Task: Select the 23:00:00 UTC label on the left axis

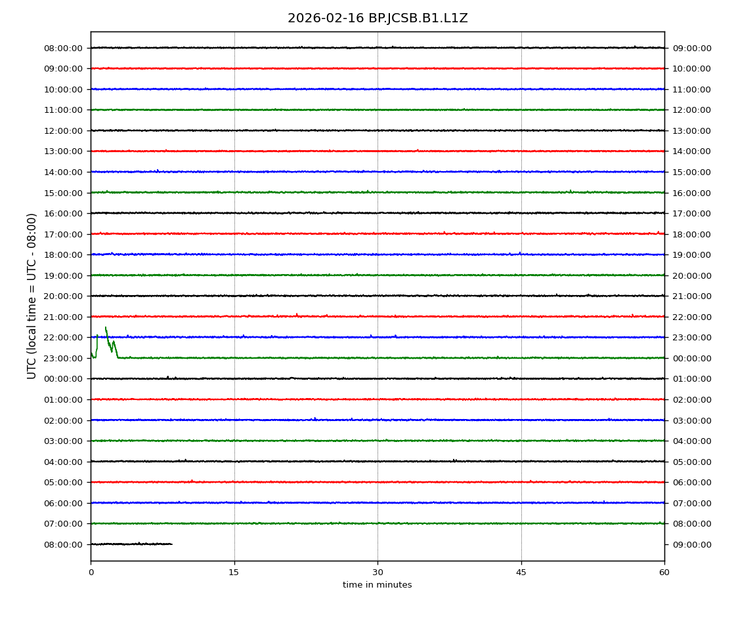Action: point(64,358)
